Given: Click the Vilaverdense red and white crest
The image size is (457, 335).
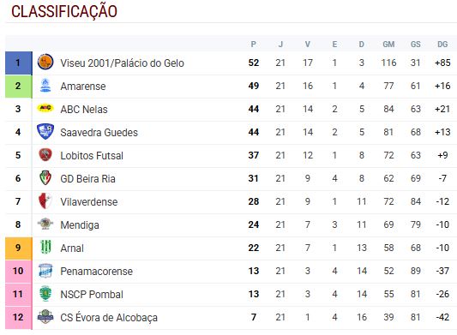Looking at the screenshot, I should 45,201.
